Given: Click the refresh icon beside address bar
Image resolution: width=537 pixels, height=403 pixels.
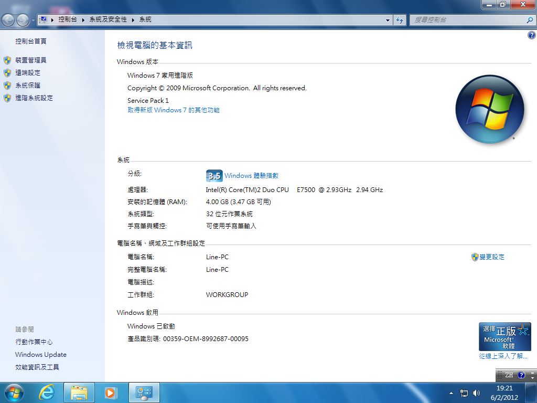Looking at the screenshot, I should [400, 20].
